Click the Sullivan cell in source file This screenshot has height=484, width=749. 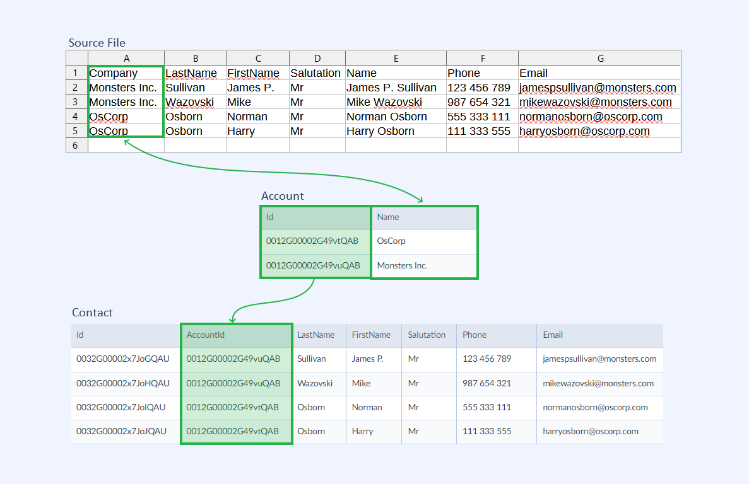[196, 88]
